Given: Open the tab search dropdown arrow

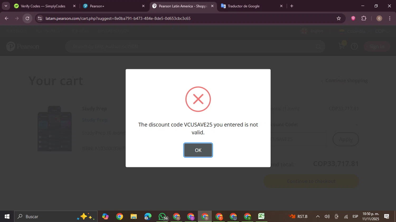Looking at the screenshot, I should pyautogui.click(x=6, y=6).
